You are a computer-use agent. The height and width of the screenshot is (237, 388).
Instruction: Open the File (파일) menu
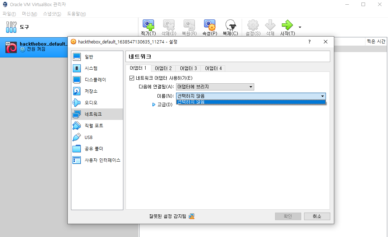[x=9, y=14]
